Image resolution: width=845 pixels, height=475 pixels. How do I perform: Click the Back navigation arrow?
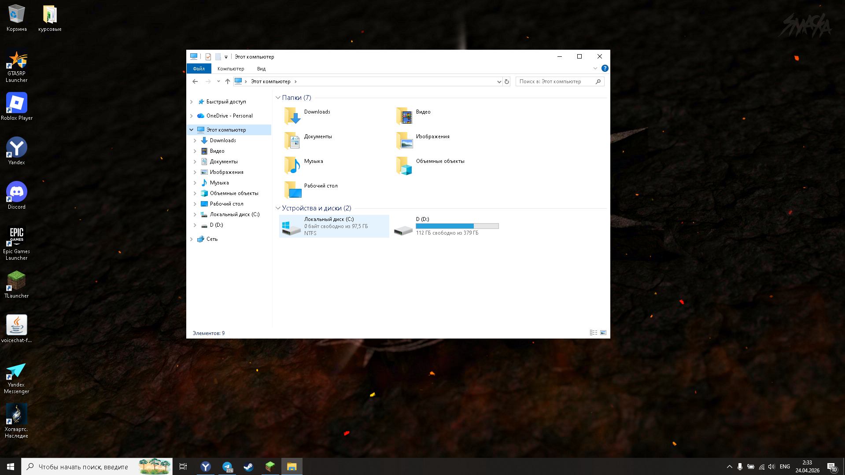[x=195, y=81]
